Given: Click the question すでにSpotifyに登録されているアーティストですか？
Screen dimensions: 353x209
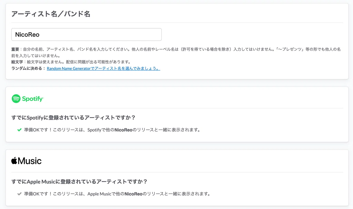Looking at the screenshot, I should click(x=73, y=117).
